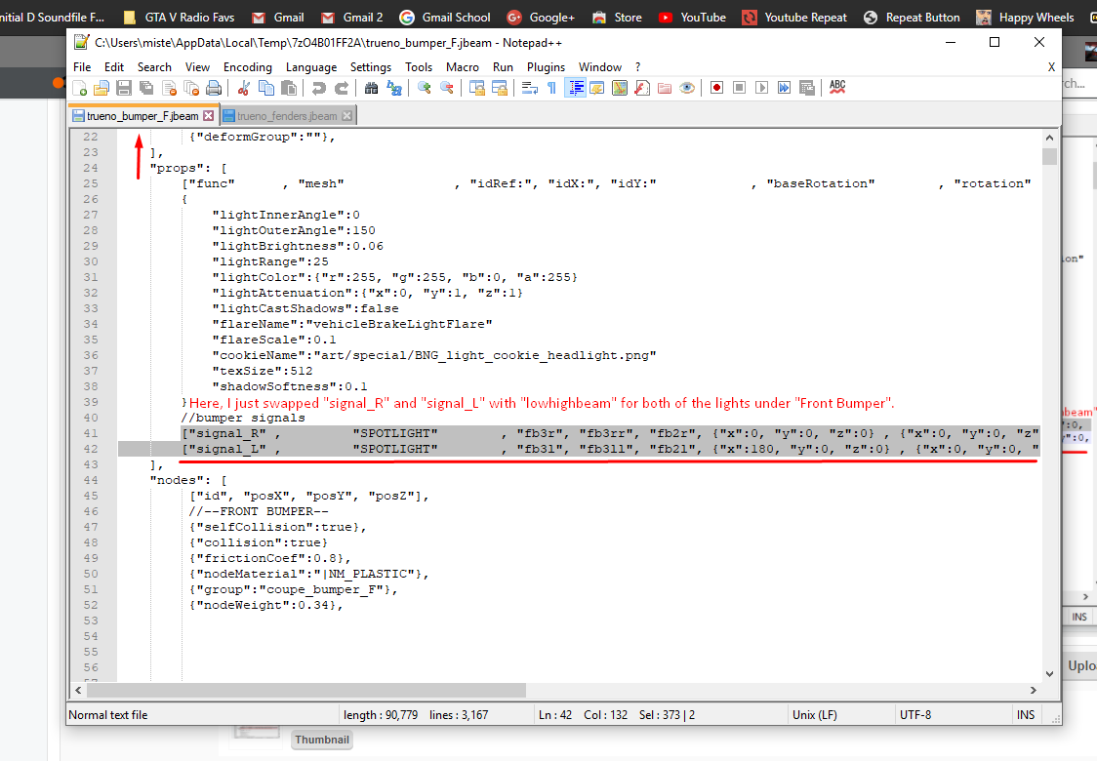
Task: Click the Zoom Out magnifier icon
Action: (446, 88)
